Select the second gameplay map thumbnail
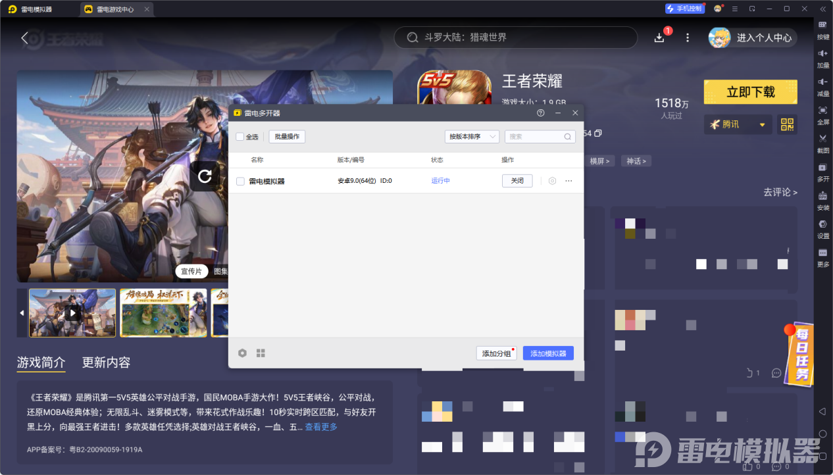The width and height of the screenshot is (833, 475). [x=163, y=313]
